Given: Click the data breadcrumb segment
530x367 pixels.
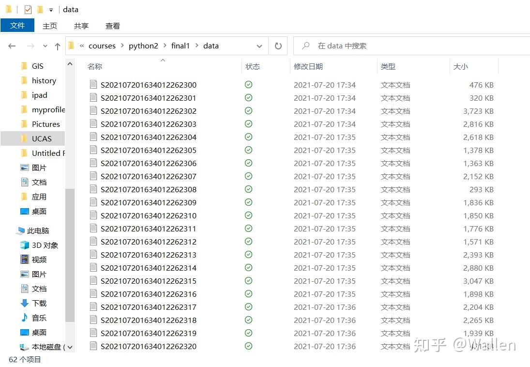Looking at the screenshot, I should 211,46.
